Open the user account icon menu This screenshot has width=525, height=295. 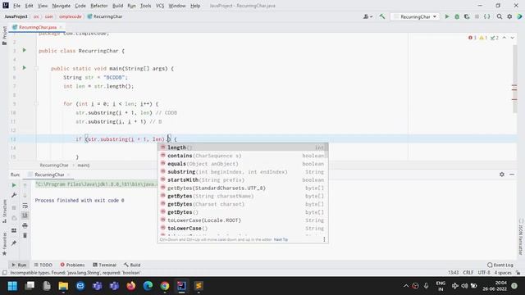[367, 16]
